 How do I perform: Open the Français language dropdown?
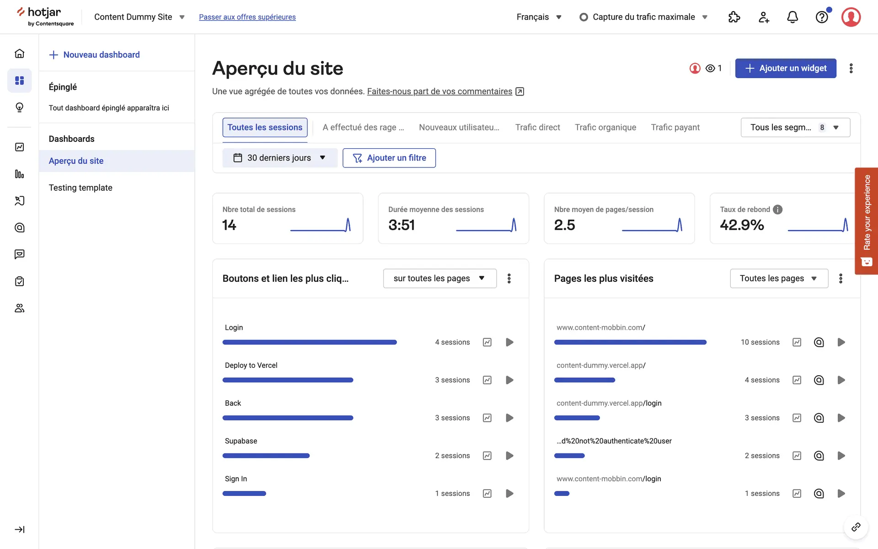pos(539,17)
